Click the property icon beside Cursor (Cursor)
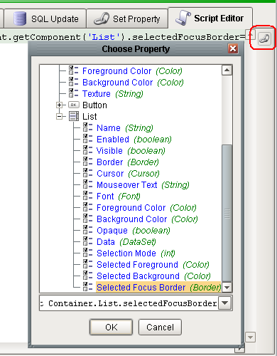Viewport: 277px width, 356px height. 87,173
